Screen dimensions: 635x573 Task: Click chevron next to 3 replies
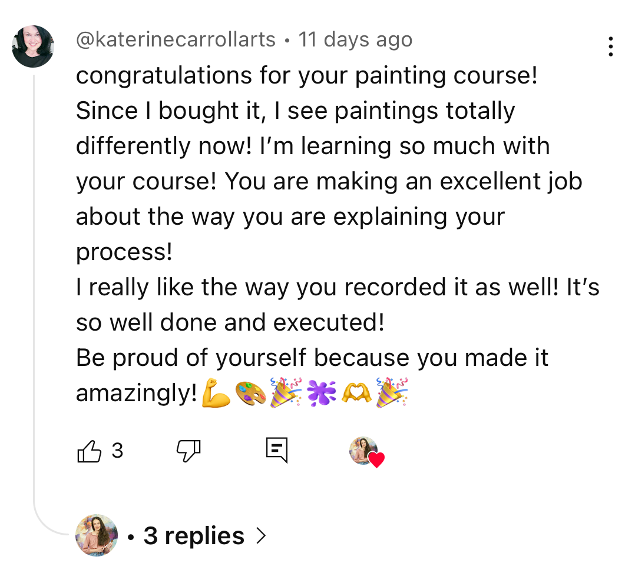coord(261,536)
